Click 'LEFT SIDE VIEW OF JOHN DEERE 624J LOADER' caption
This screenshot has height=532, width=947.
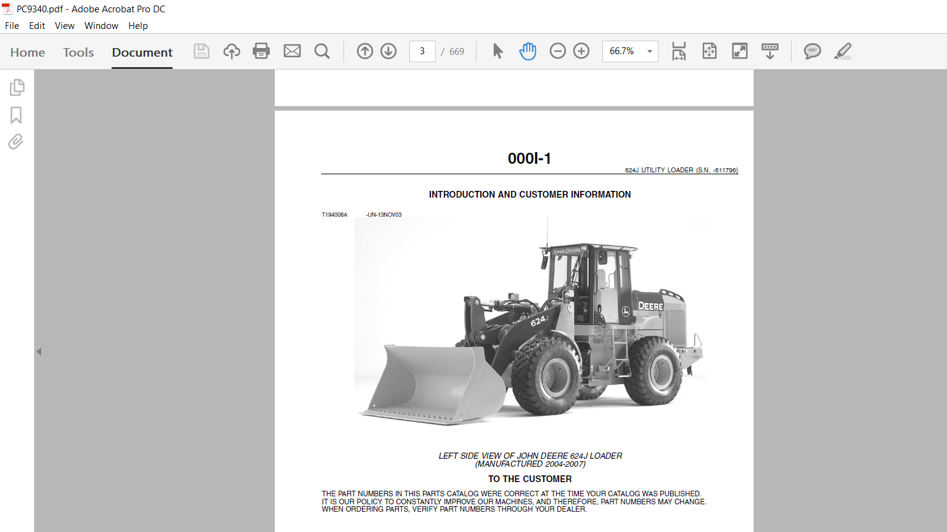530,456
